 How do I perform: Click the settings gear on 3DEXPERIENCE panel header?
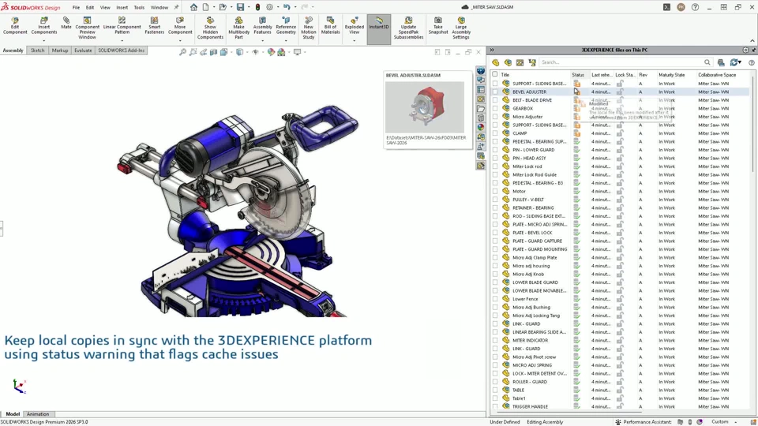[x=745, y=50]
